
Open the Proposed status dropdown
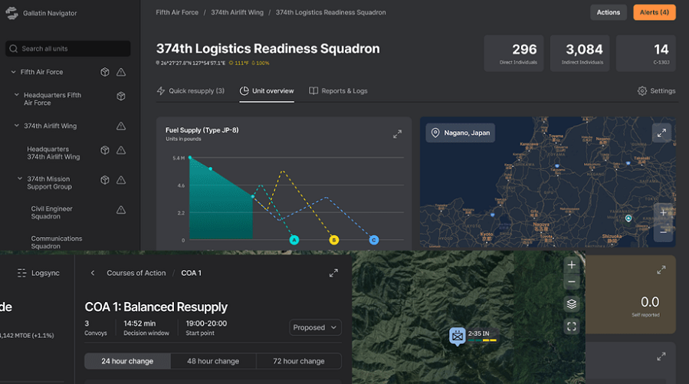[x=315, y=327]
